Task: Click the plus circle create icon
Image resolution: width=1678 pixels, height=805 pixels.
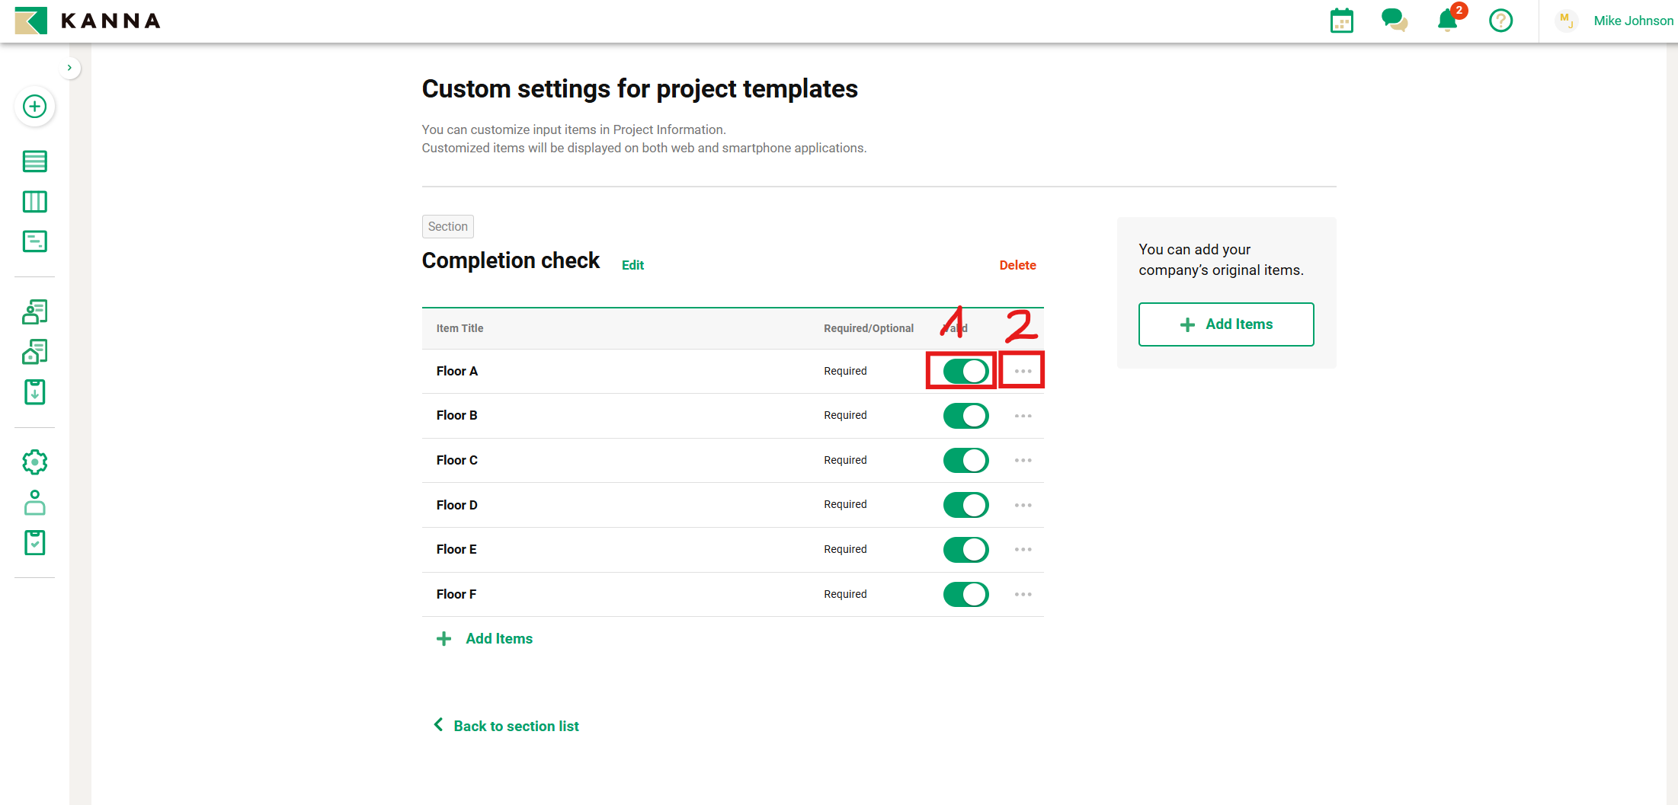Action: [34, 107]
